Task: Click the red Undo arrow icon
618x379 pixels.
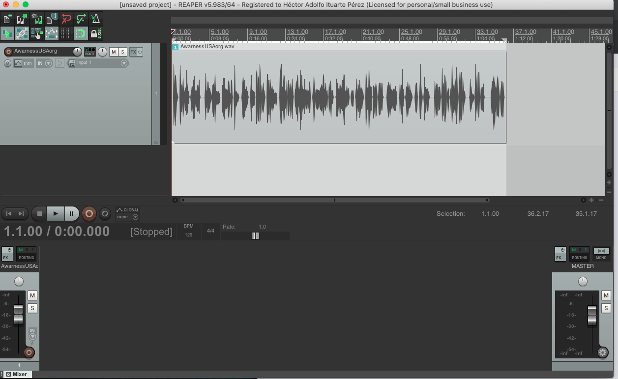Action: click(66, 19)
